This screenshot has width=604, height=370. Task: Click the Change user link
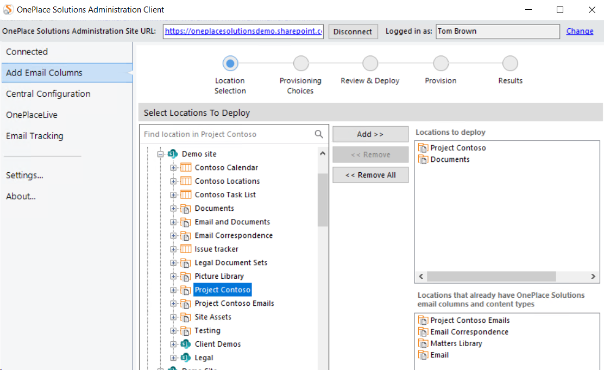click(580, 31)
